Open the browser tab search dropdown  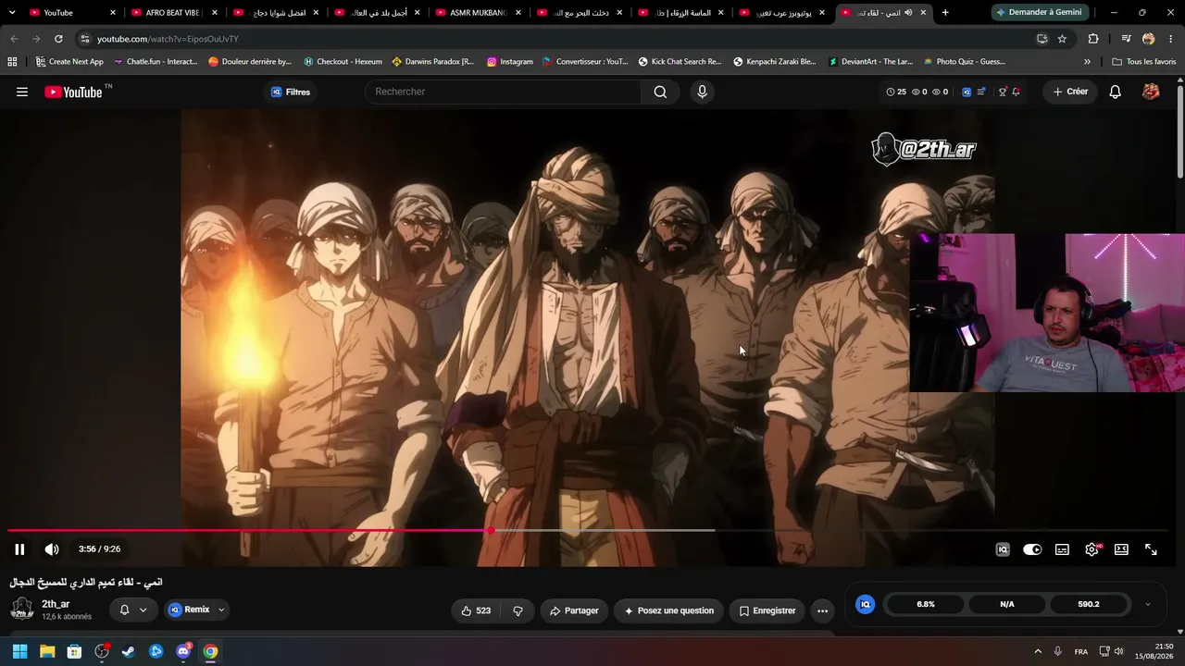point(12,12)
